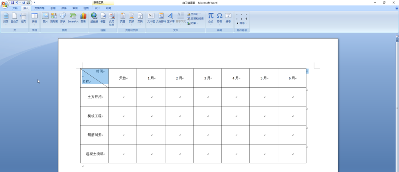Click the ruler toggle above the scrollbar

[x=397, y=36]
